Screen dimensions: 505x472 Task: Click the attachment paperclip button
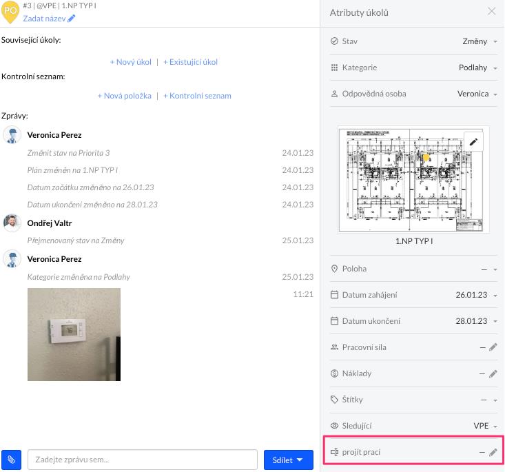click(11, 460)
